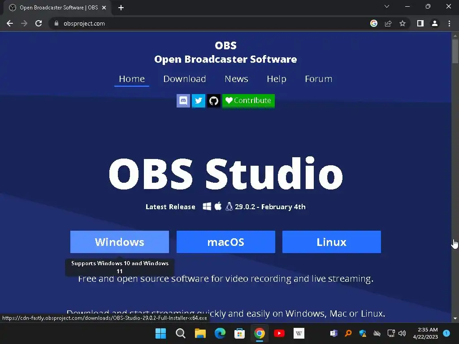This screenshot has width=459, height=344.
Task: Open the tab search chevron
Action: click(387, 6)
